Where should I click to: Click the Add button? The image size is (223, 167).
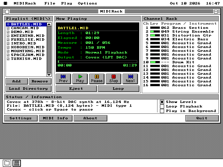click(x=17, y=81)
